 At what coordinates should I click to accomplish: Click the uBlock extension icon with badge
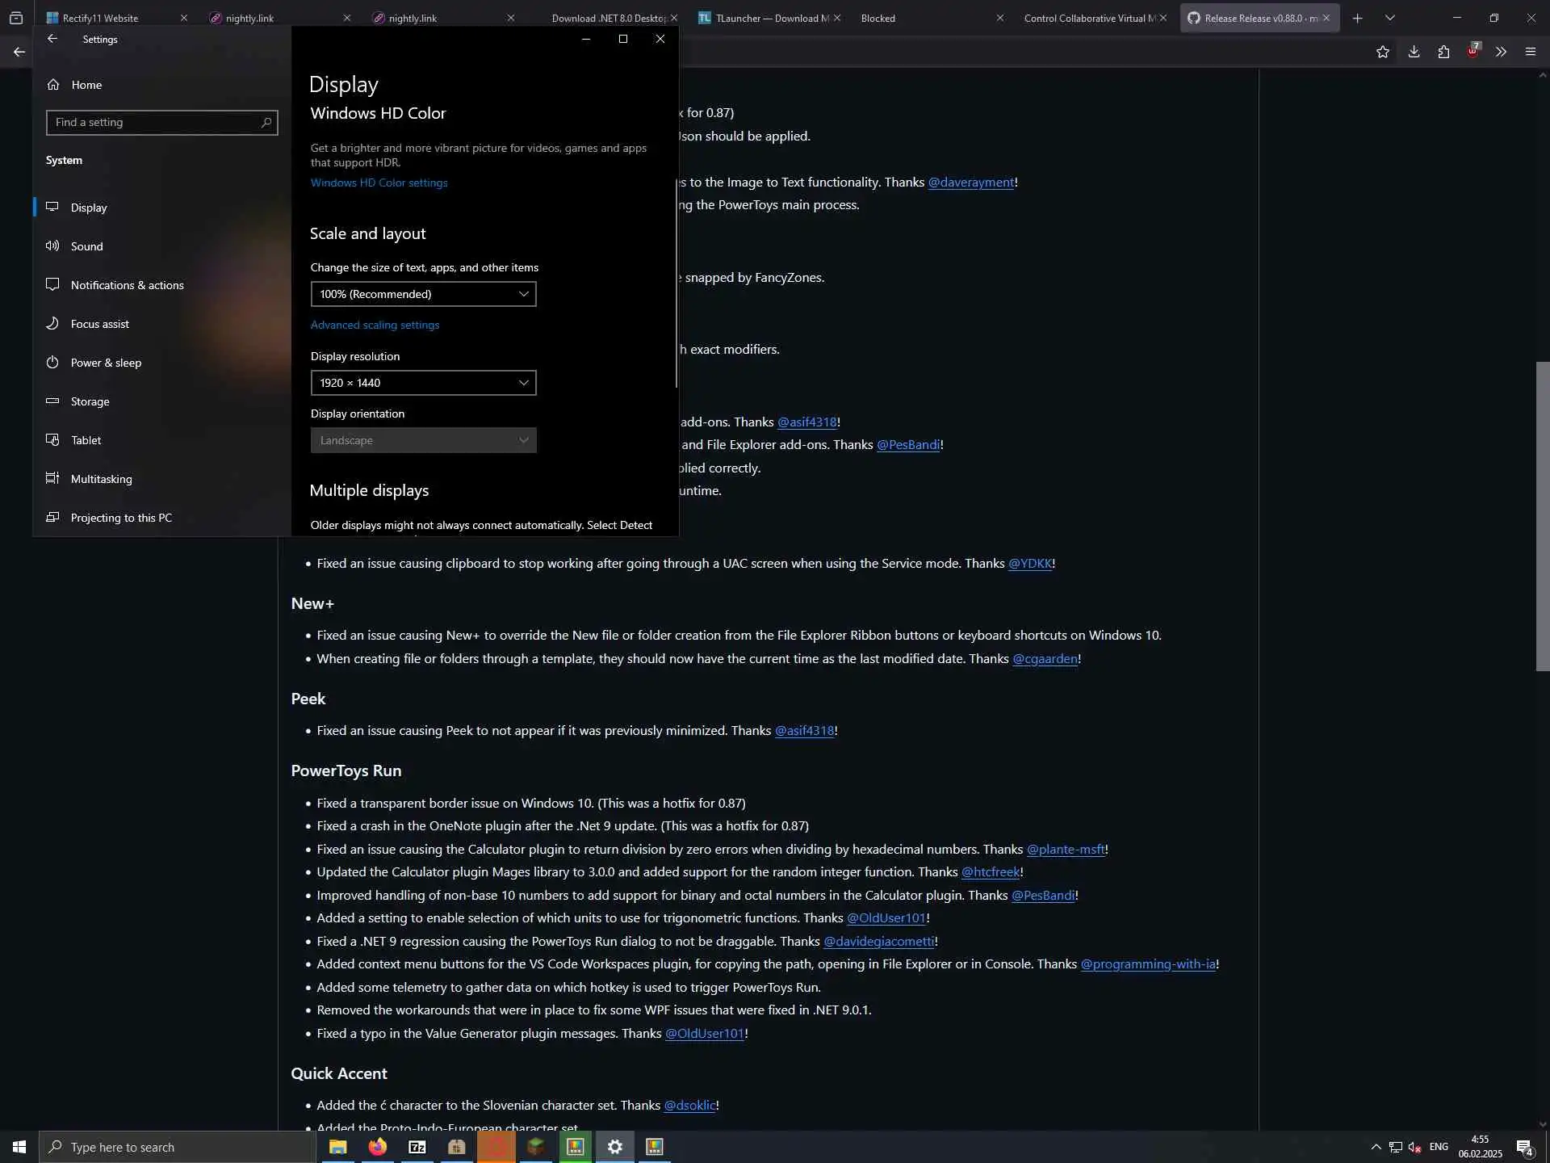pos(1473,52)
